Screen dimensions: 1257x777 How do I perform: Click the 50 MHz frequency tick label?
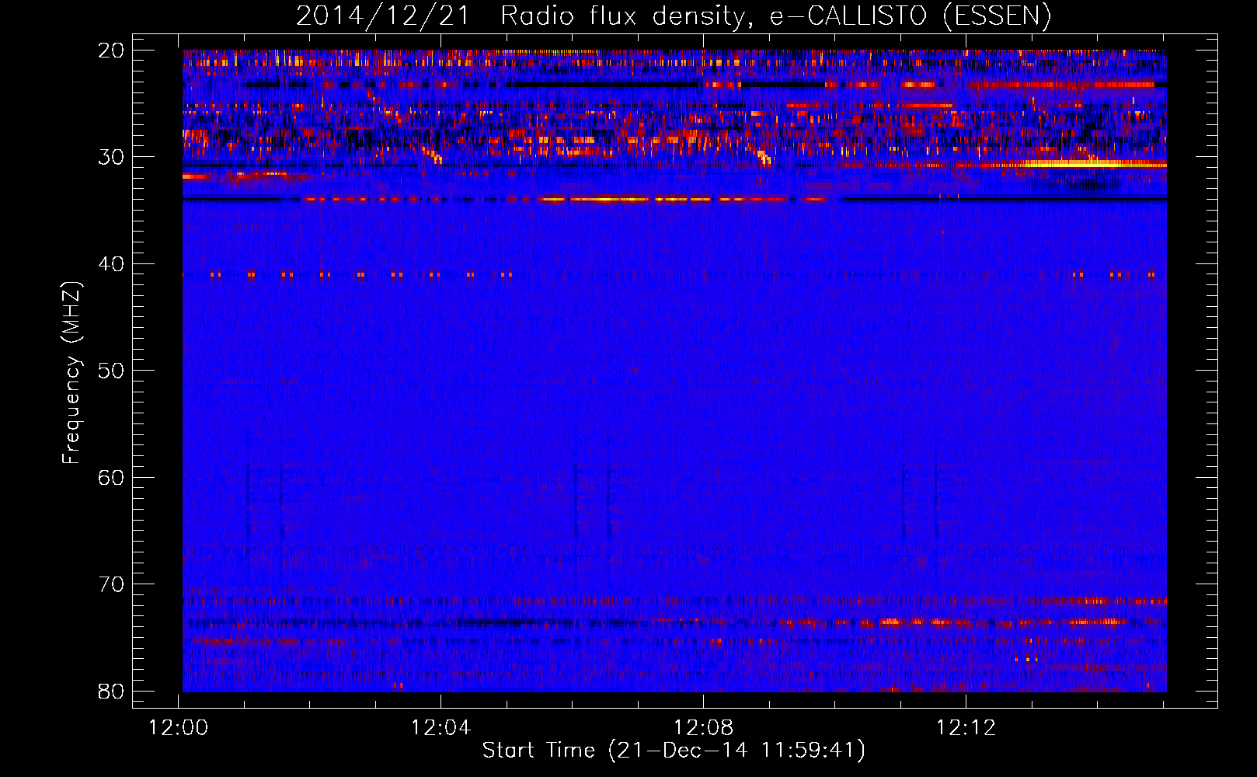coord(111,371)
